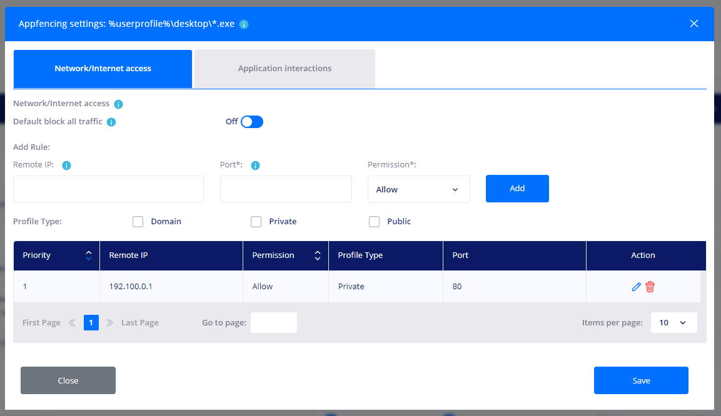Enable the Public profile type checkbox

(374, 222)
